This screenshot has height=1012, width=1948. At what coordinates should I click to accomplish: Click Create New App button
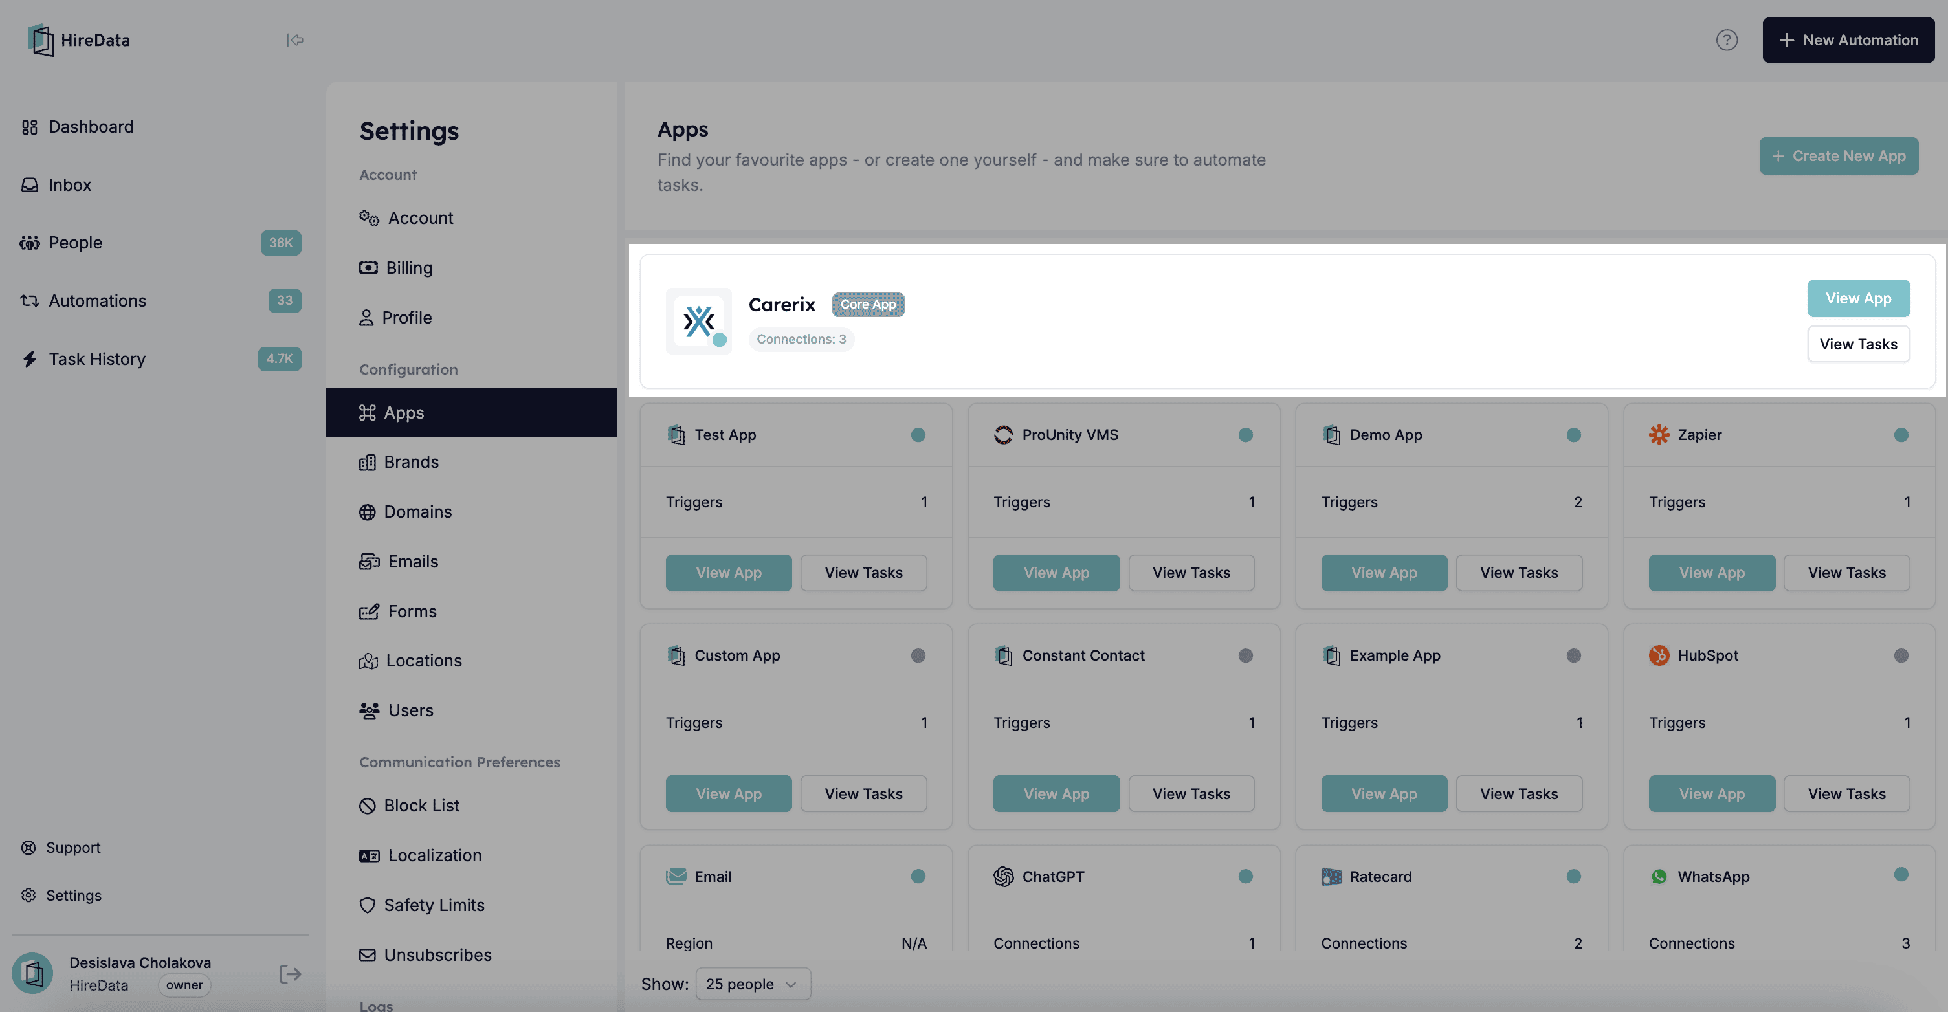(x=1839, y=156)
